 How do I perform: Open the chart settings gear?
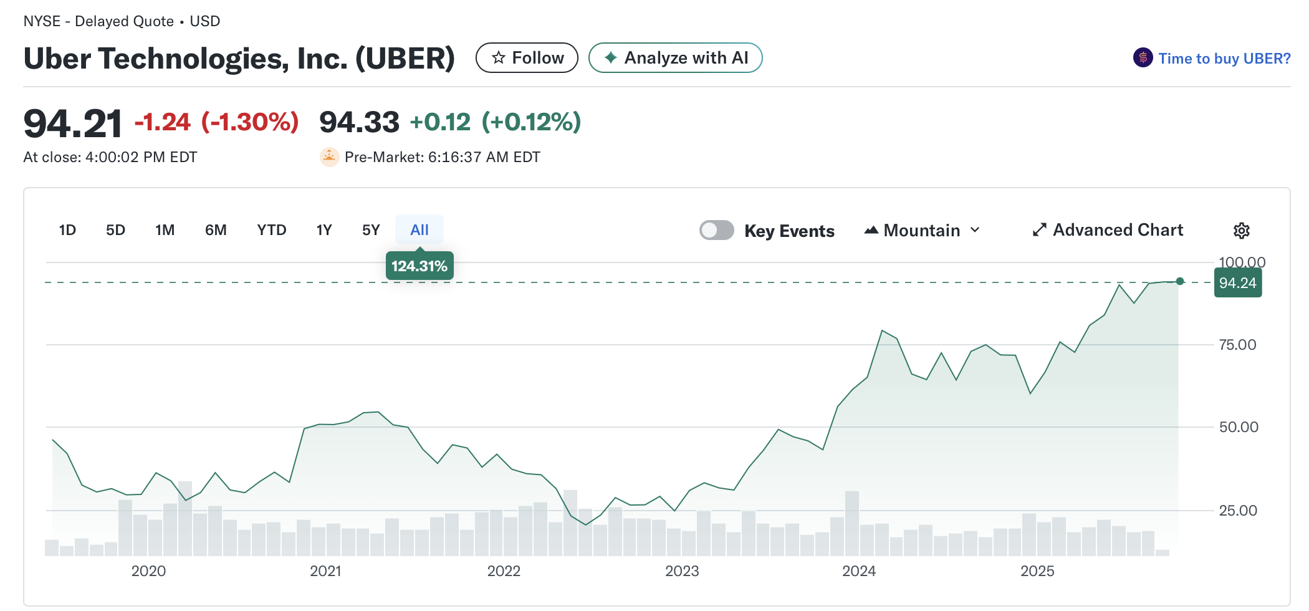(1241, 230)
